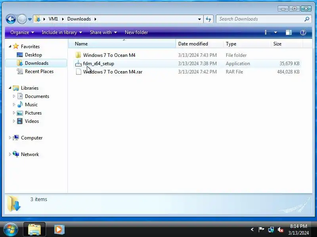Open the Organize menu

tap(22, 32)
